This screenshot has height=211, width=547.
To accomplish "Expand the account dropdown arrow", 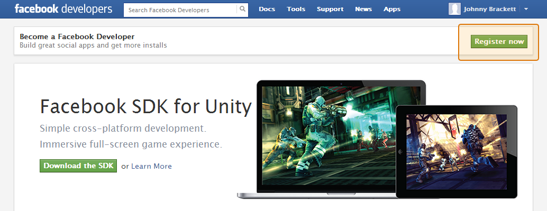I will (x=526, y=10).
